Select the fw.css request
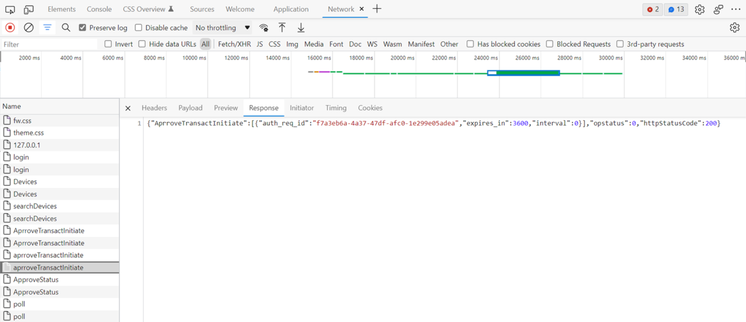 60,120
